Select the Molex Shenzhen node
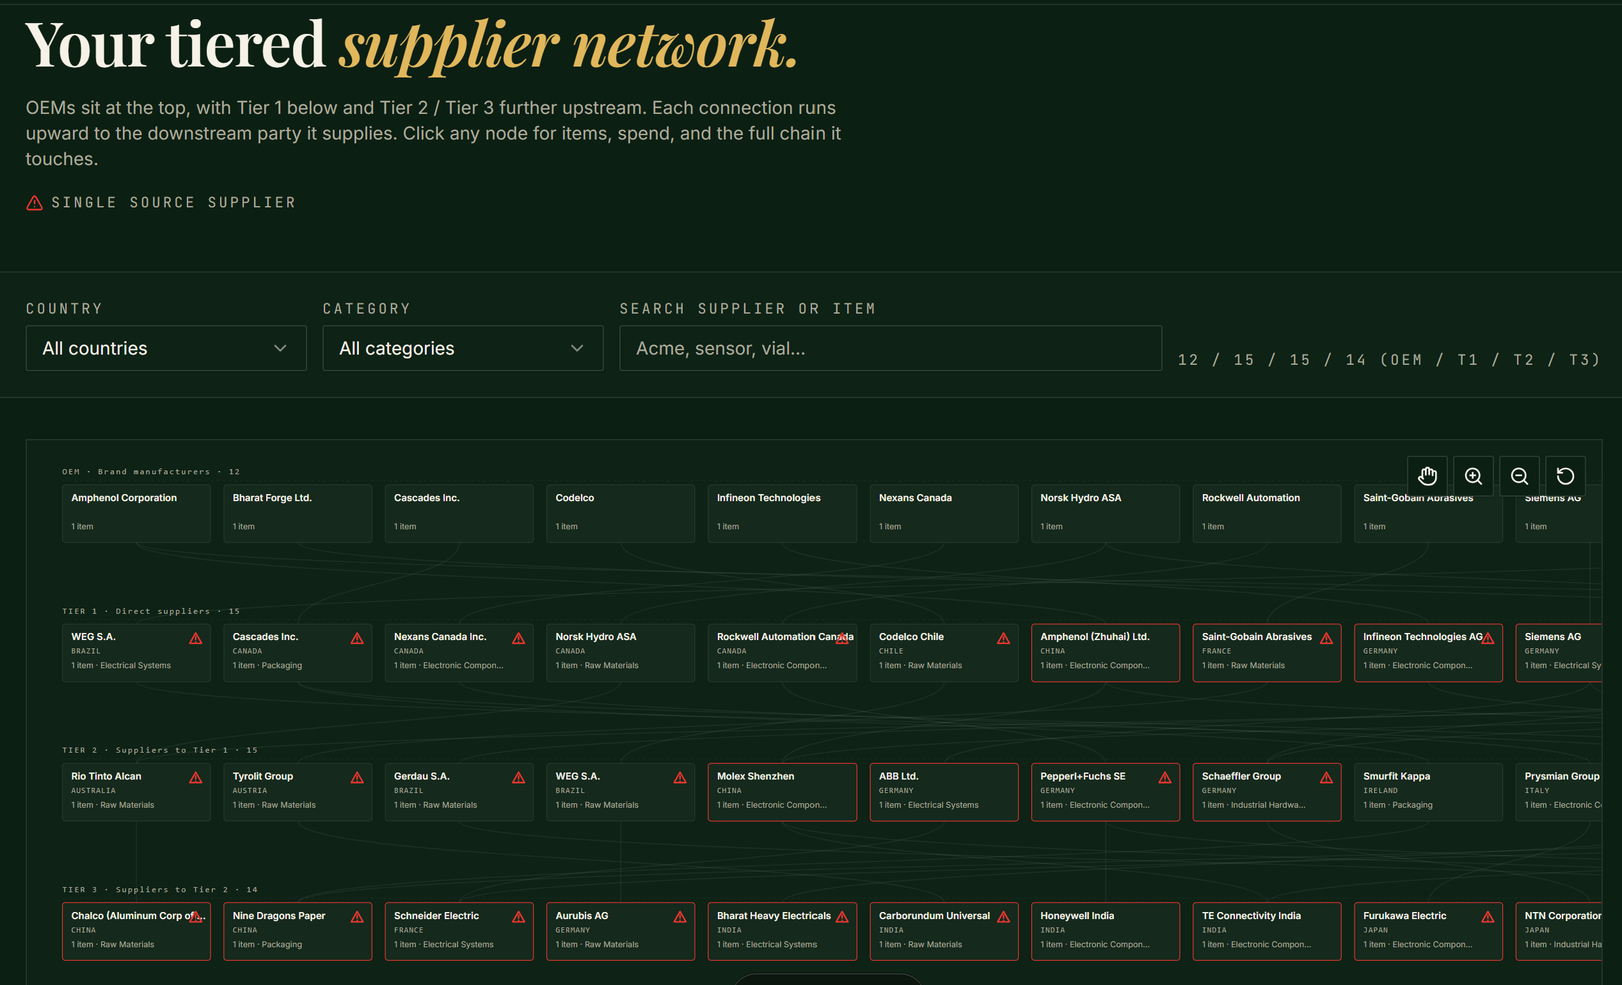The height and width of the screenshot is (985, 1622). pyautogui.click(x=782, y=792)
